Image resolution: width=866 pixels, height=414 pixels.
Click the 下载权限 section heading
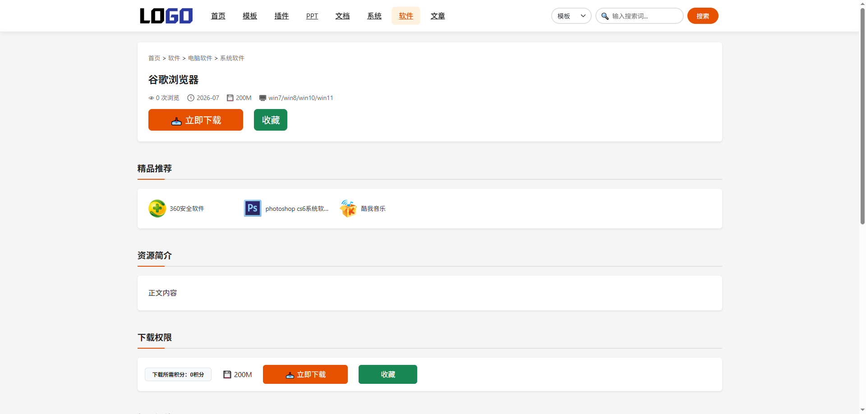pos(155,337)
